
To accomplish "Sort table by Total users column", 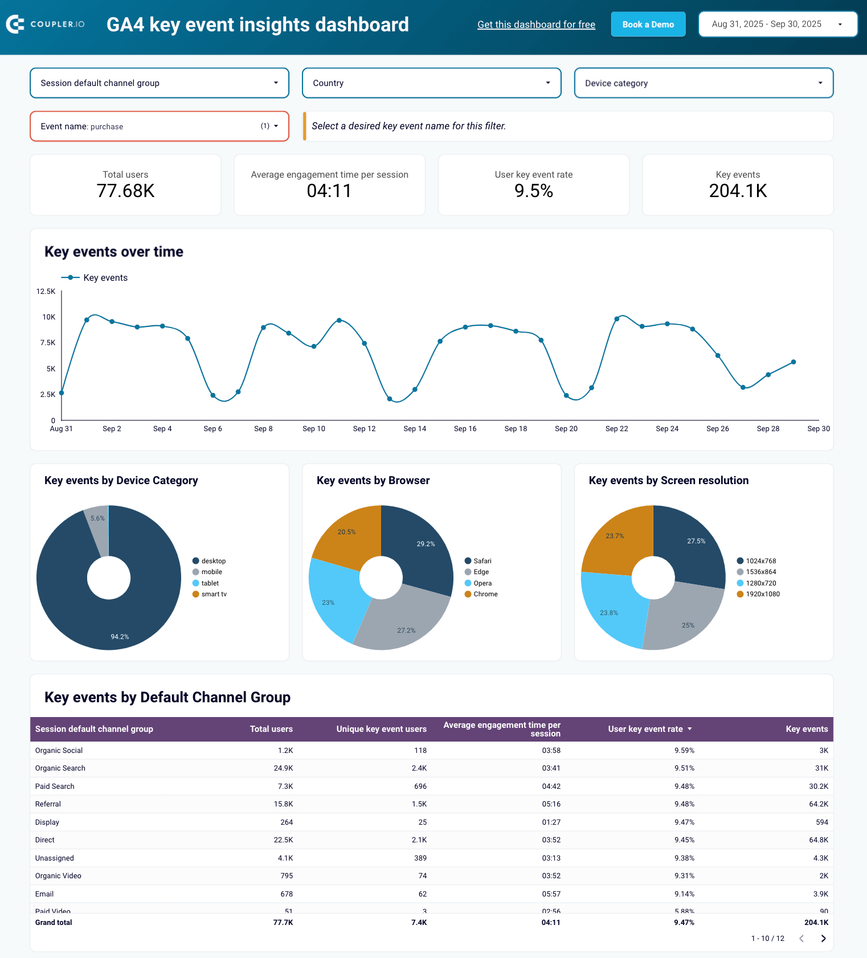I will coord(271,729).
